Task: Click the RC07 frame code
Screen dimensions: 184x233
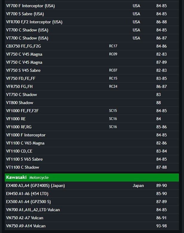Action: [113, 70]
